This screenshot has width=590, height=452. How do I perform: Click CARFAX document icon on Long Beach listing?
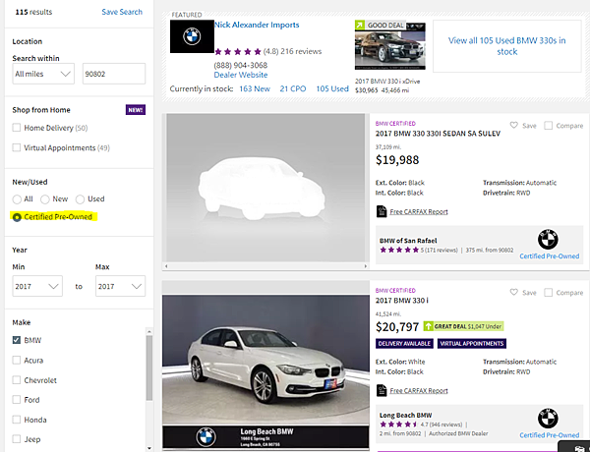[382, 390]
